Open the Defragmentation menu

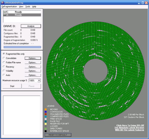point(9,7)
